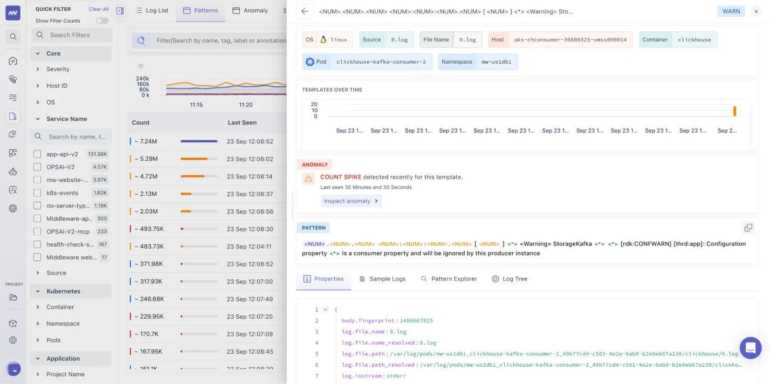Switch to the Anomaly tab
771x384 pixels.
[250, 10]
